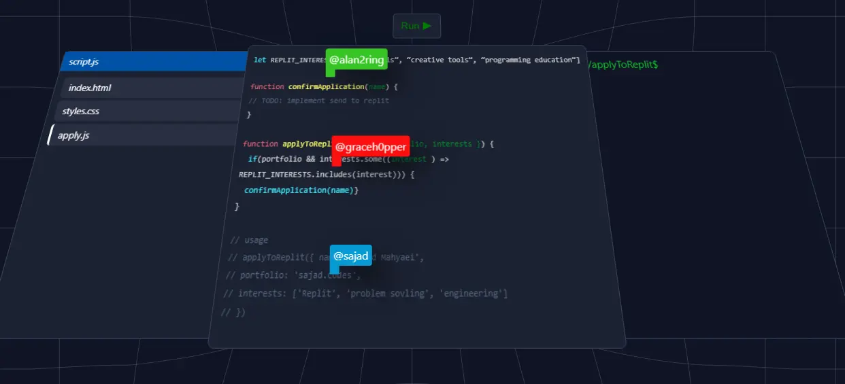Open index.html in the file list
Screen dimensions: 845x384
[x=154, y=88]
